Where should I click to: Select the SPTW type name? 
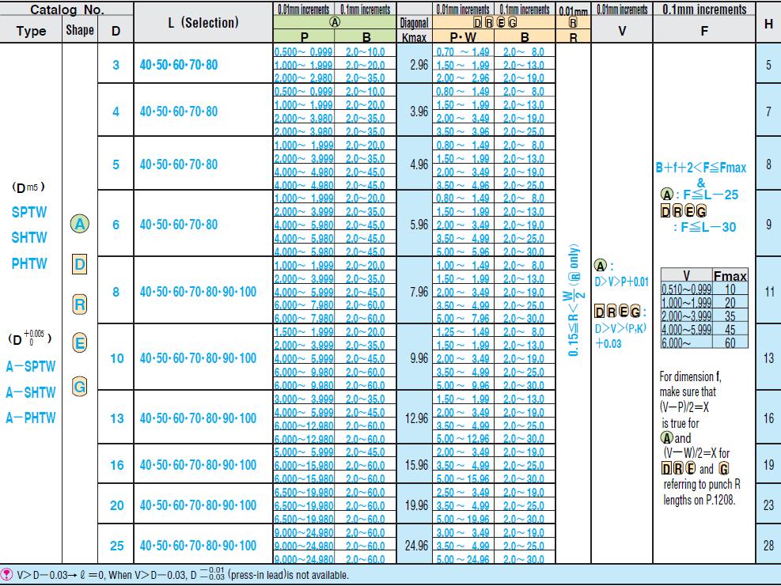[29, 213]
